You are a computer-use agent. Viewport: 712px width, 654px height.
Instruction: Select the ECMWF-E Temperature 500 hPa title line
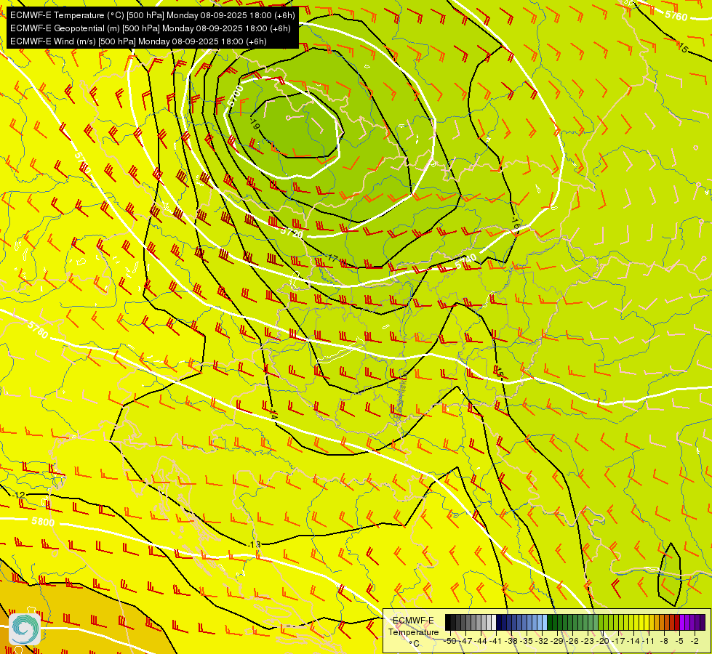pos(152,15)
